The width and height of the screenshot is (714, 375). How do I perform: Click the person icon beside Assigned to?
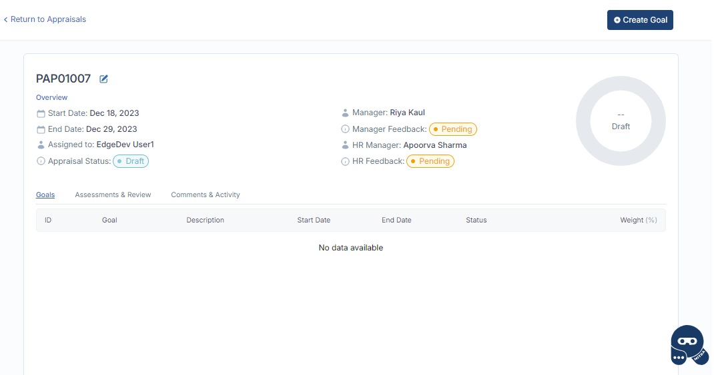pos(41,145)
